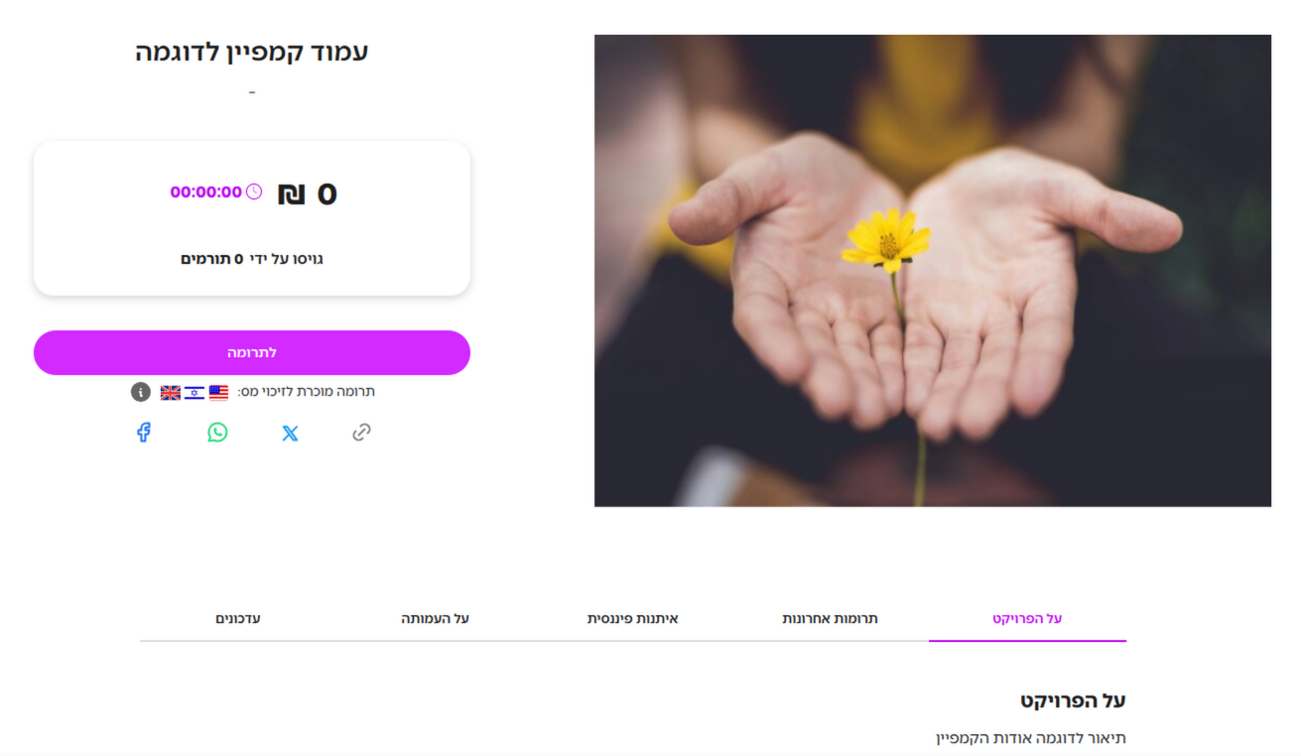Click the גויסו על ידי 0 תורמים text
Viewport: 1301px width, 756px height.
(x=252, y=259)
